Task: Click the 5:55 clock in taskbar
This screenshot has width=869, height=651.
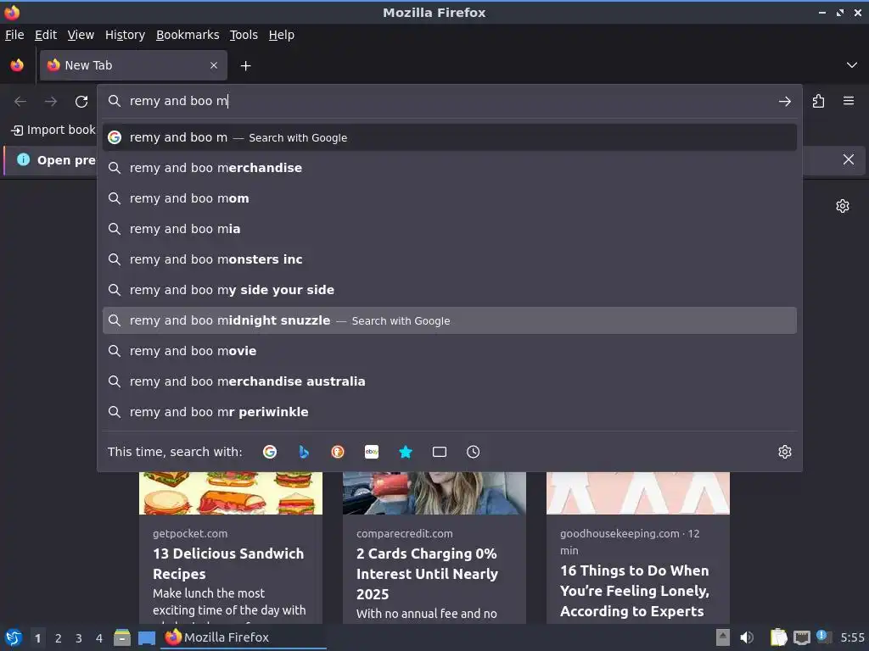Action: coord(852,637)
